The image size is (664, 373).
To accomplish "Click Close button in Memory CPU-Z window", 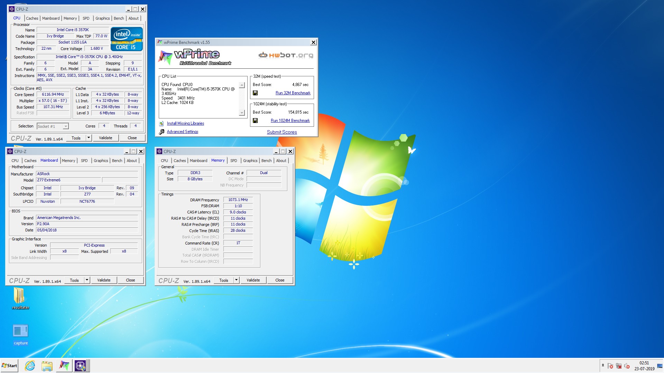I will click(x=280, y=280).
